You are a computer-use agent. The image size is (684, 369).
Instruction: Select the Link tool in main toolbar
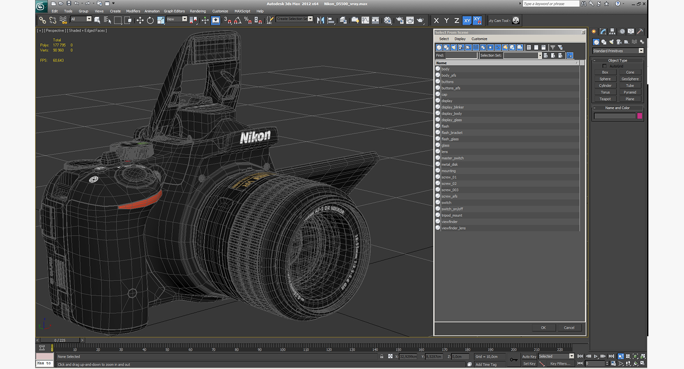pyautogui.click(x=42, y=20)
